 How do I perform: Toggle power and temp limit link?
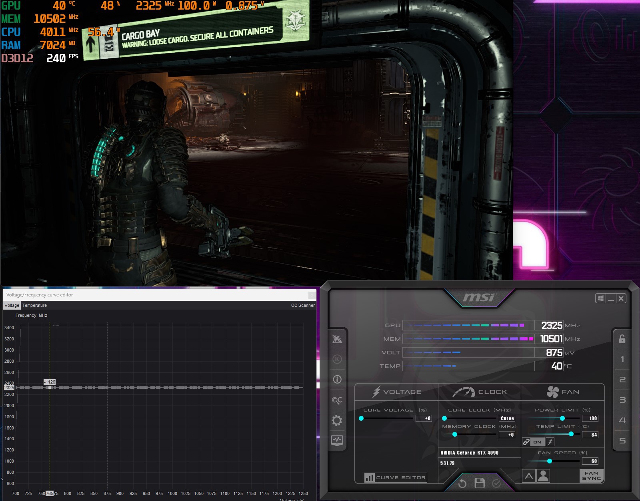point(526,442)
